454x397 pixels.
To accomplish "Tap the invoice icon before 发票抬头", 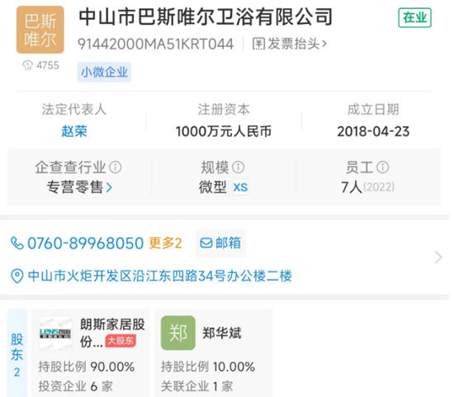I will [x=258, y=44].
